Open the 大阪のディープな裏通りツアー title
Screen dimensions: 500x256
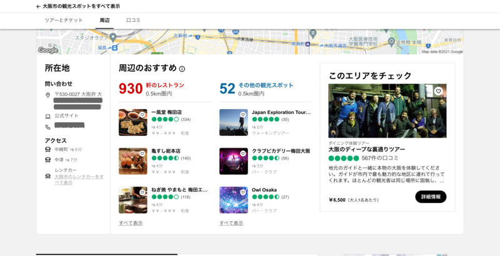pyautogui.click(x=367, y=149)
